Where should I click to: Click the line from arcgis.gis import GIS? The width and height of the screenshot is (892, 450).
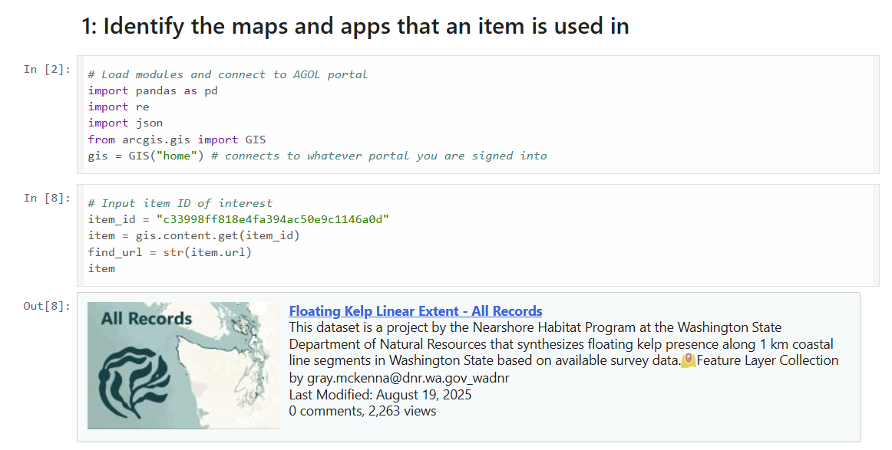pyautogui.click(x=177, y=140)
